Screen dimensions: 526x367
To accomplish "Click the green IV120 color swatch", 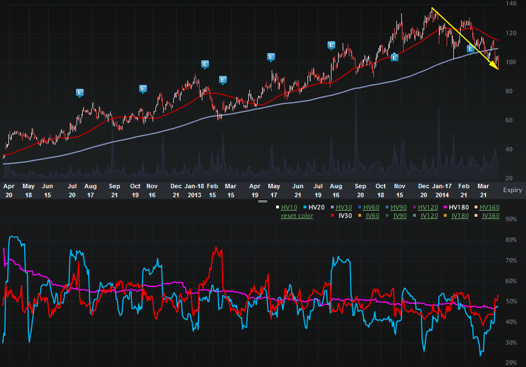I will click(x=415, y=216).
